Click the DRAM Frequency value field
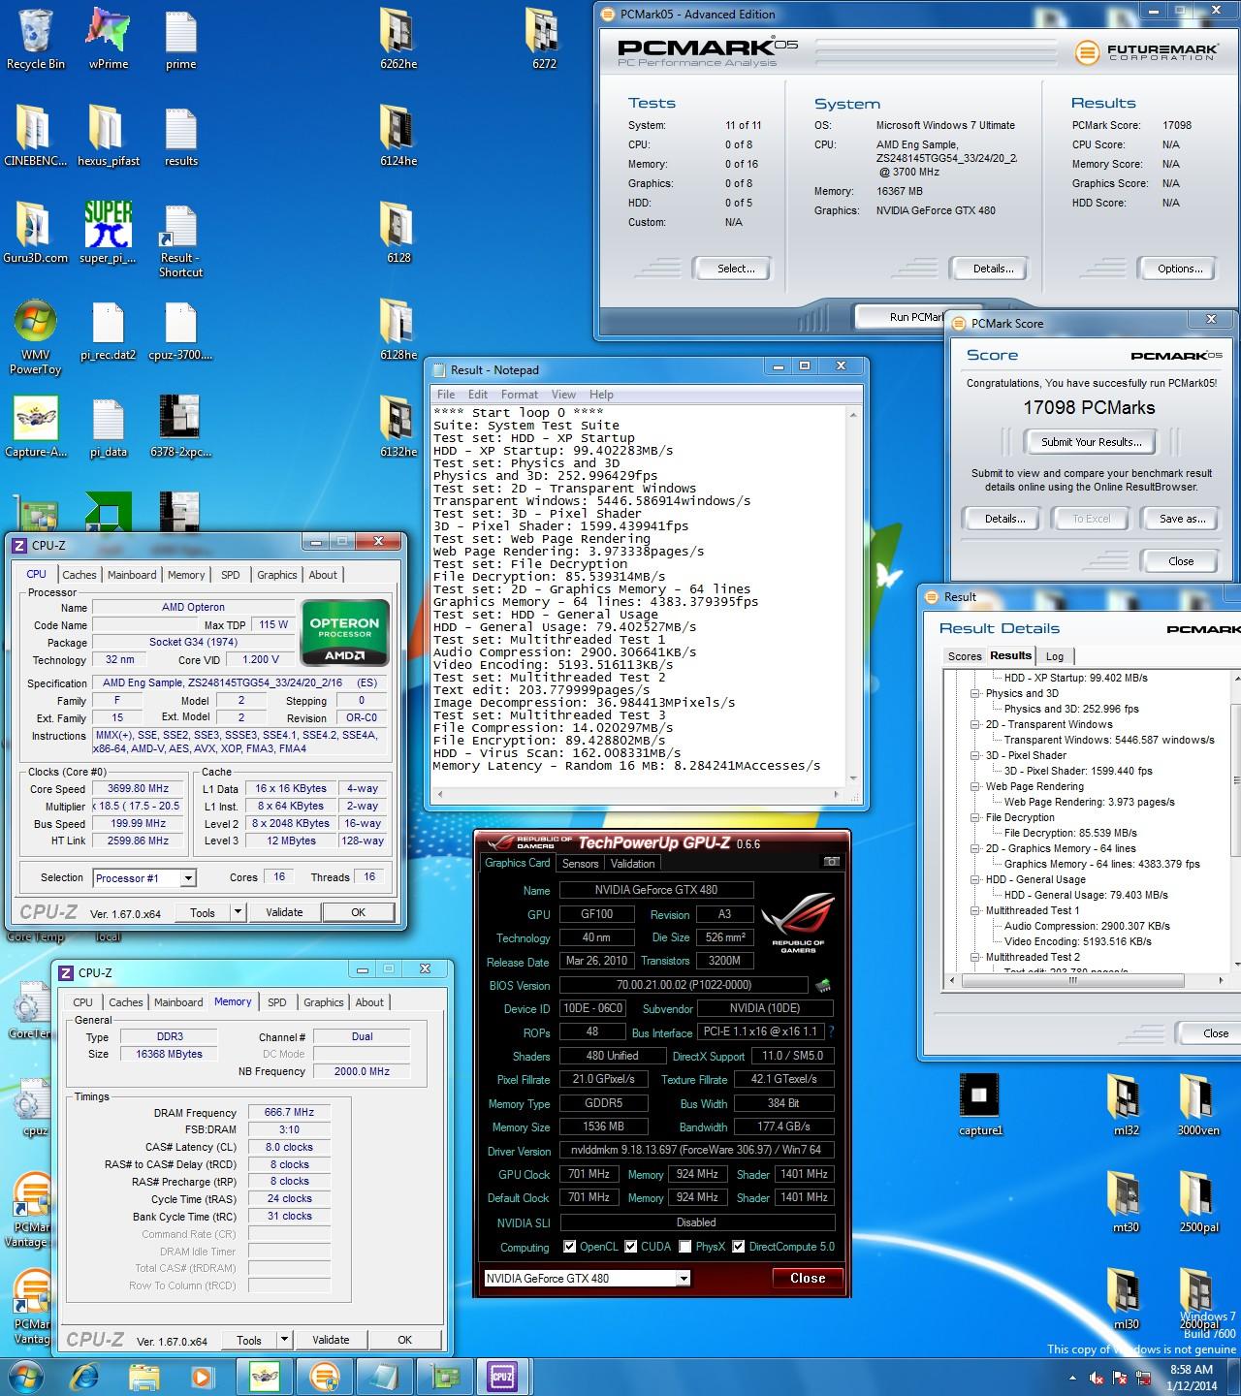Viewport: 1241px width, 1396px height. coord(289,1112)
